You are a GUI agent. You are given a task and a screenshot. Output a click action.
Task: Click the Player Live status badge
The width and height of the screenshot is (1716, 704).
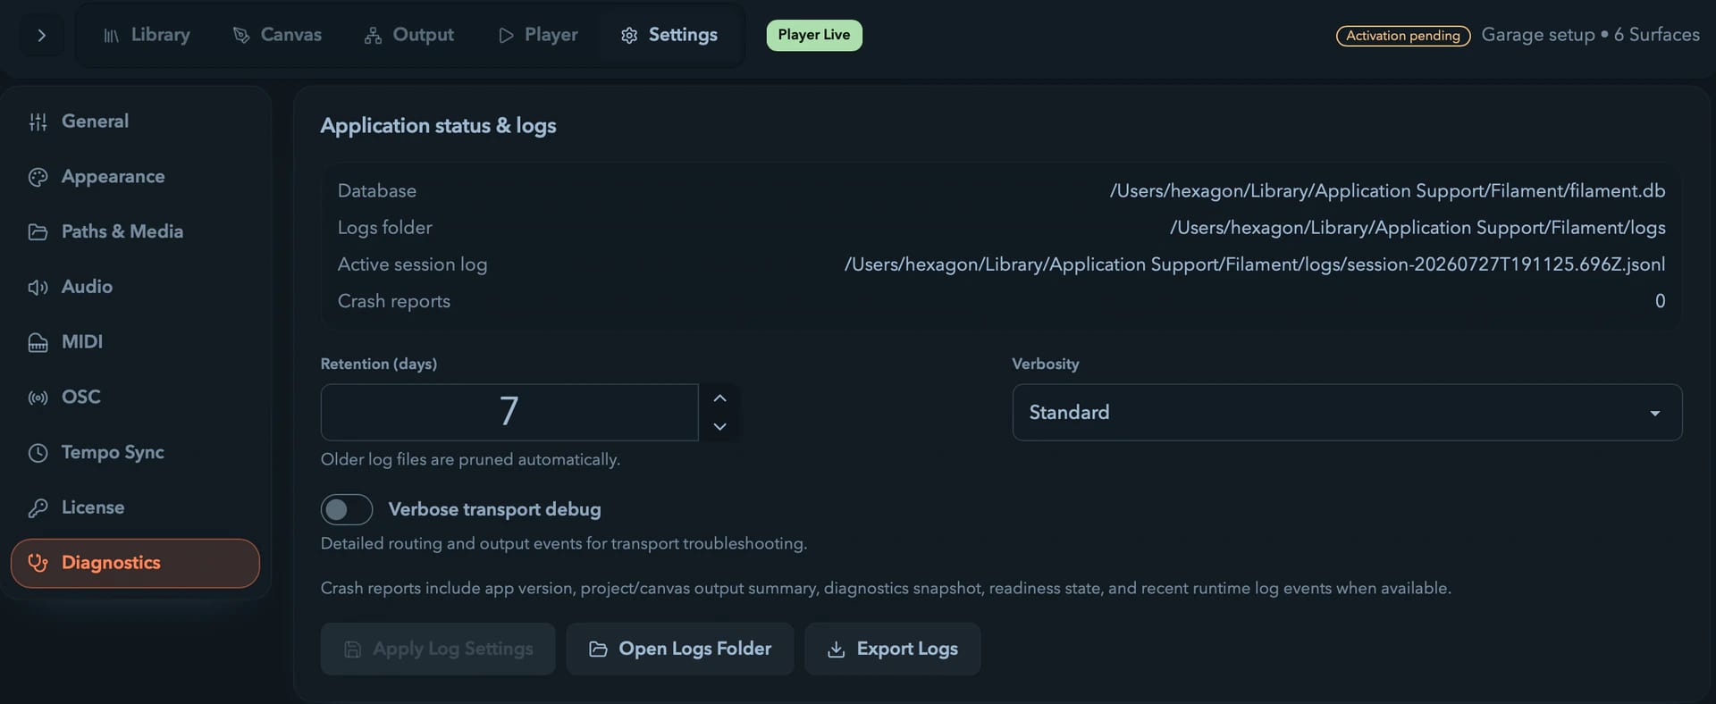point(814,35)
